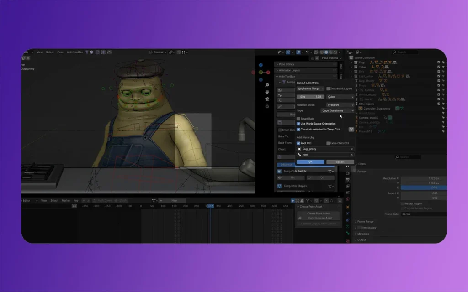Click the timeline only-selected arrow icon

[x=292, y=201]
